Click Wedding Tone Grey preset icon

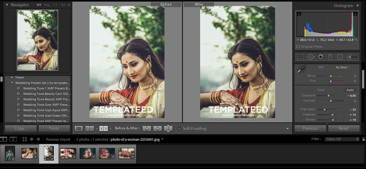tap(18, 105)
